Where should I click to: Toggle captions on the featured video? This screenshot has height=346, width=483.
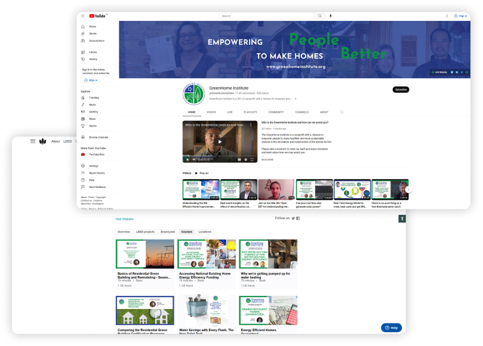tap(239, 159)
